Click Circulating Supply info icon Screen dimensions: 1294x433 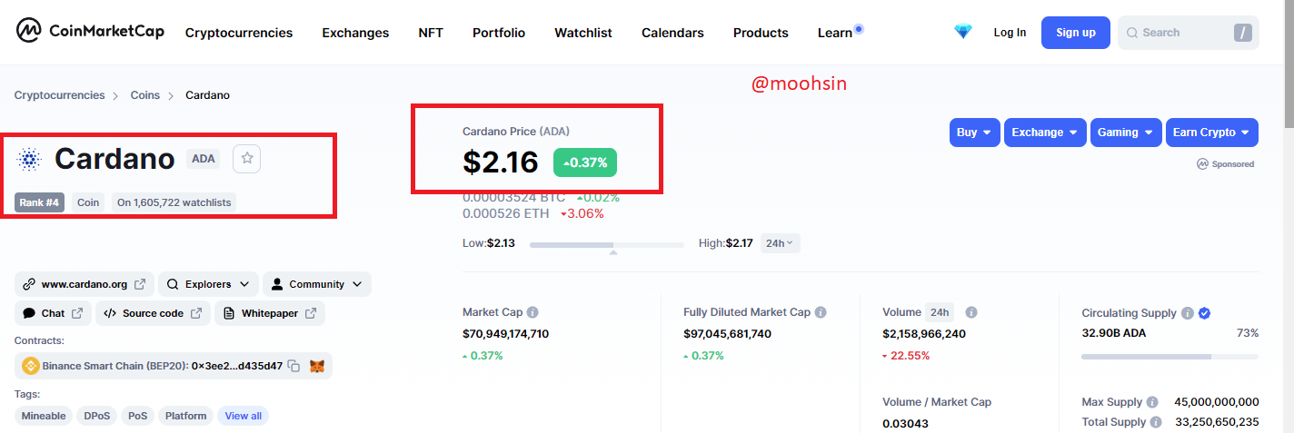point(1187,313)
